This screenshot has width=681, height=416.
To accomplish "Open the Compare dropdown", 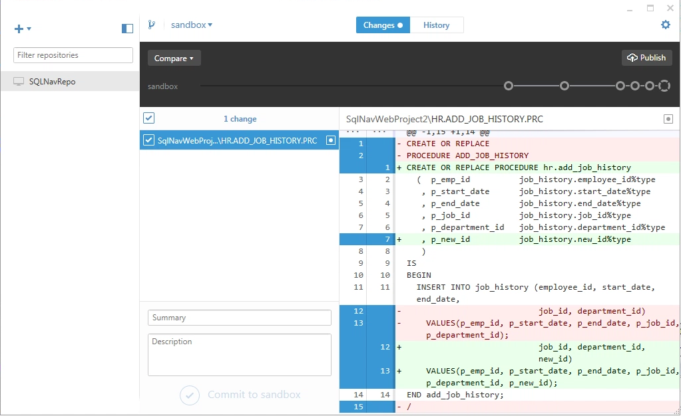I will [174, 58].
